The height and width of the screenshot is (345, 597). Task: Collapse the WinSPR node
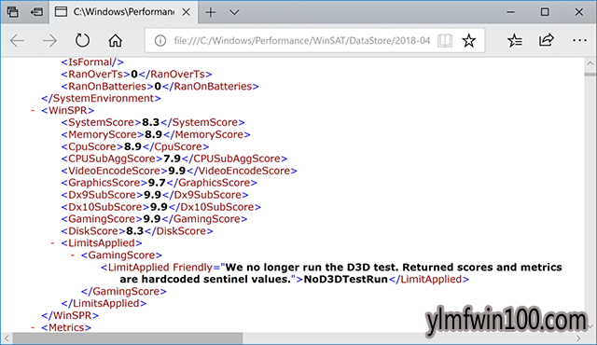coord(33,111)
